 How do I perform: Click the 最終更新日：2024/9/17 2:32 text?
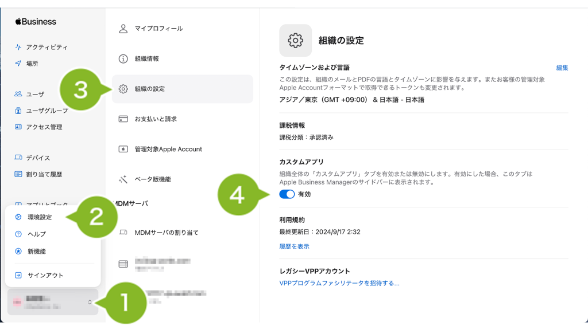point(320,232)
